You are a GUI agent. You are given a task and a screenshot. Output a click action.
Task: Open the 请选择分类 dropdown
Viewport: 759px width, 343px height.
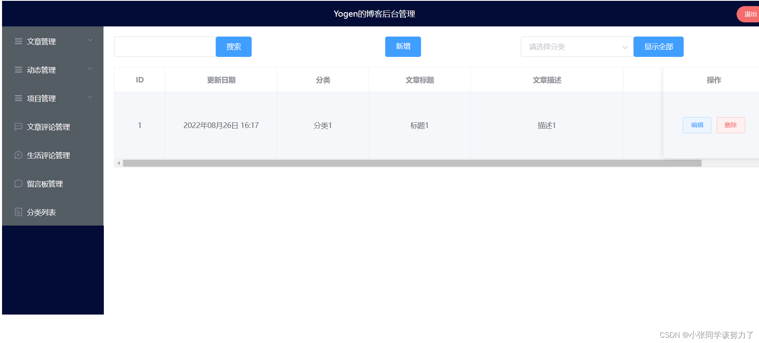tap(577, 47)
